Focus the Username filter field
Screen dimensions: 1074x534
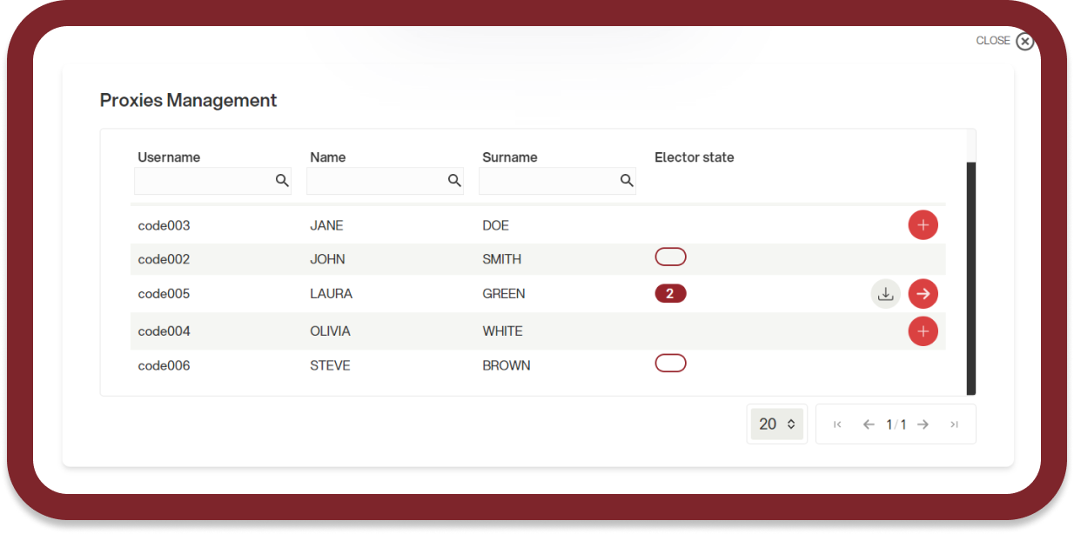pyautogui.click(x=212, y=180)
